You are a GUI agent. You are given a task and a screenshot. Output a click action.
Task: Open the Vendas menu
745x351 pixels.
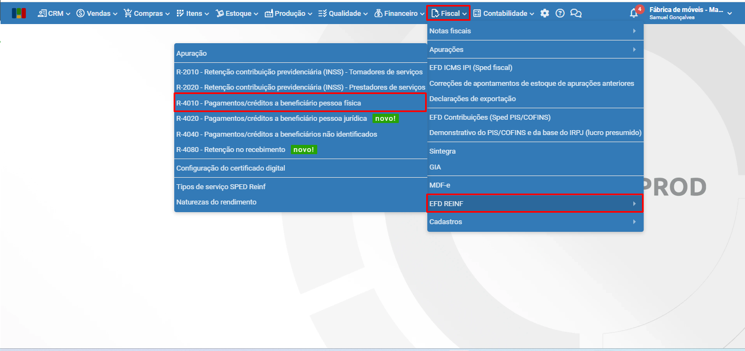97,13
